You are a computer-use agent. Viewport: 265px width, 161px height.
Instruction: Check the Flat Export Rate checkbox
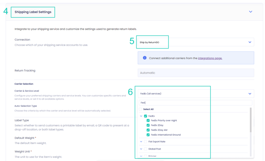pos(146,142)
